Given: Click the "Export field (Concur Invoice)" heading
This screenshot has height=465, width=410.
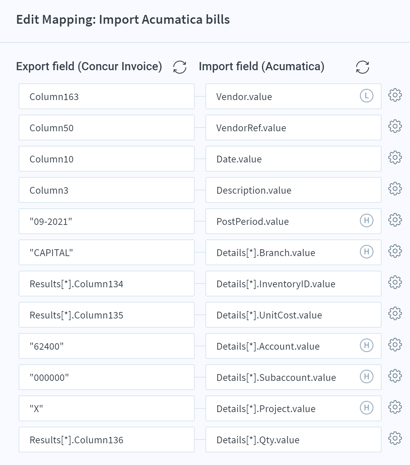Looking at the screenshot, I should 89,66.
